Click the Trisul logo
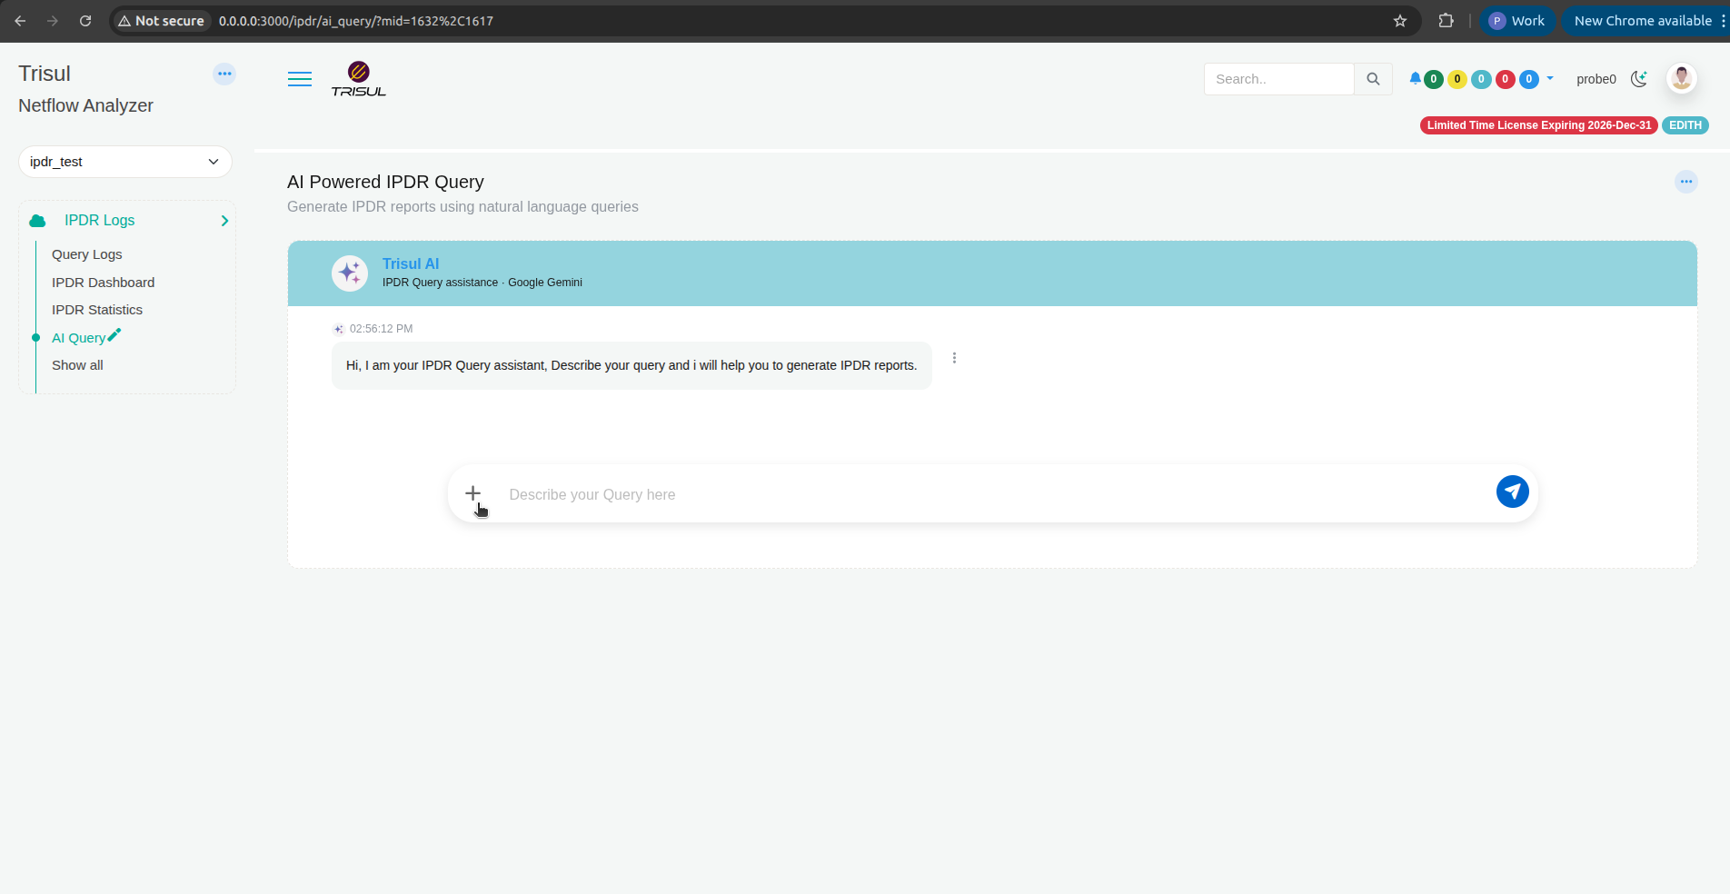 pos(359,79)
